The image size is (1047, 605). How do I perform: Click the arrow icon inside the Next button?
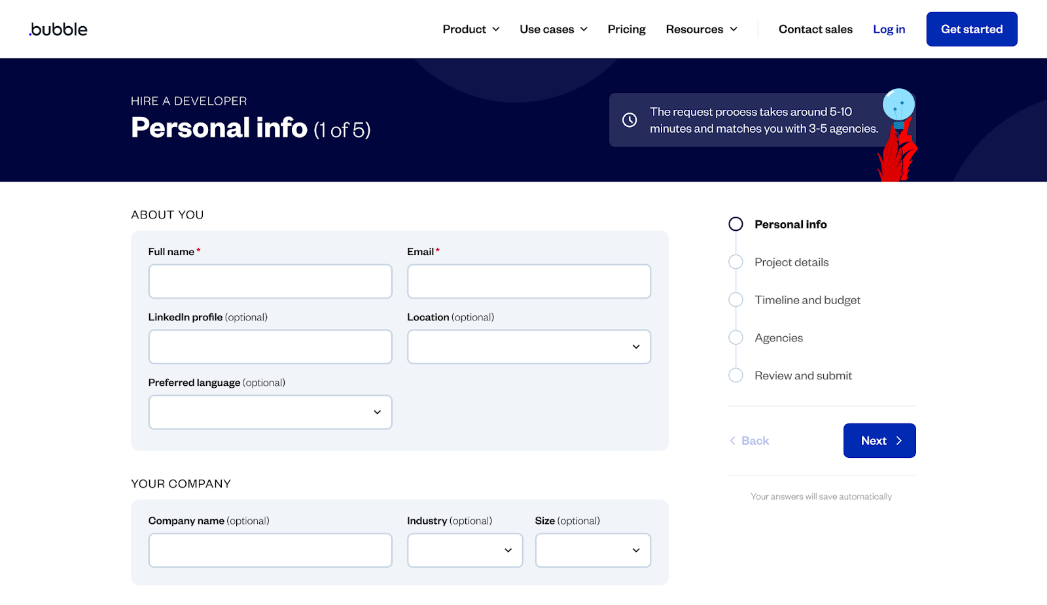(898, 440)
